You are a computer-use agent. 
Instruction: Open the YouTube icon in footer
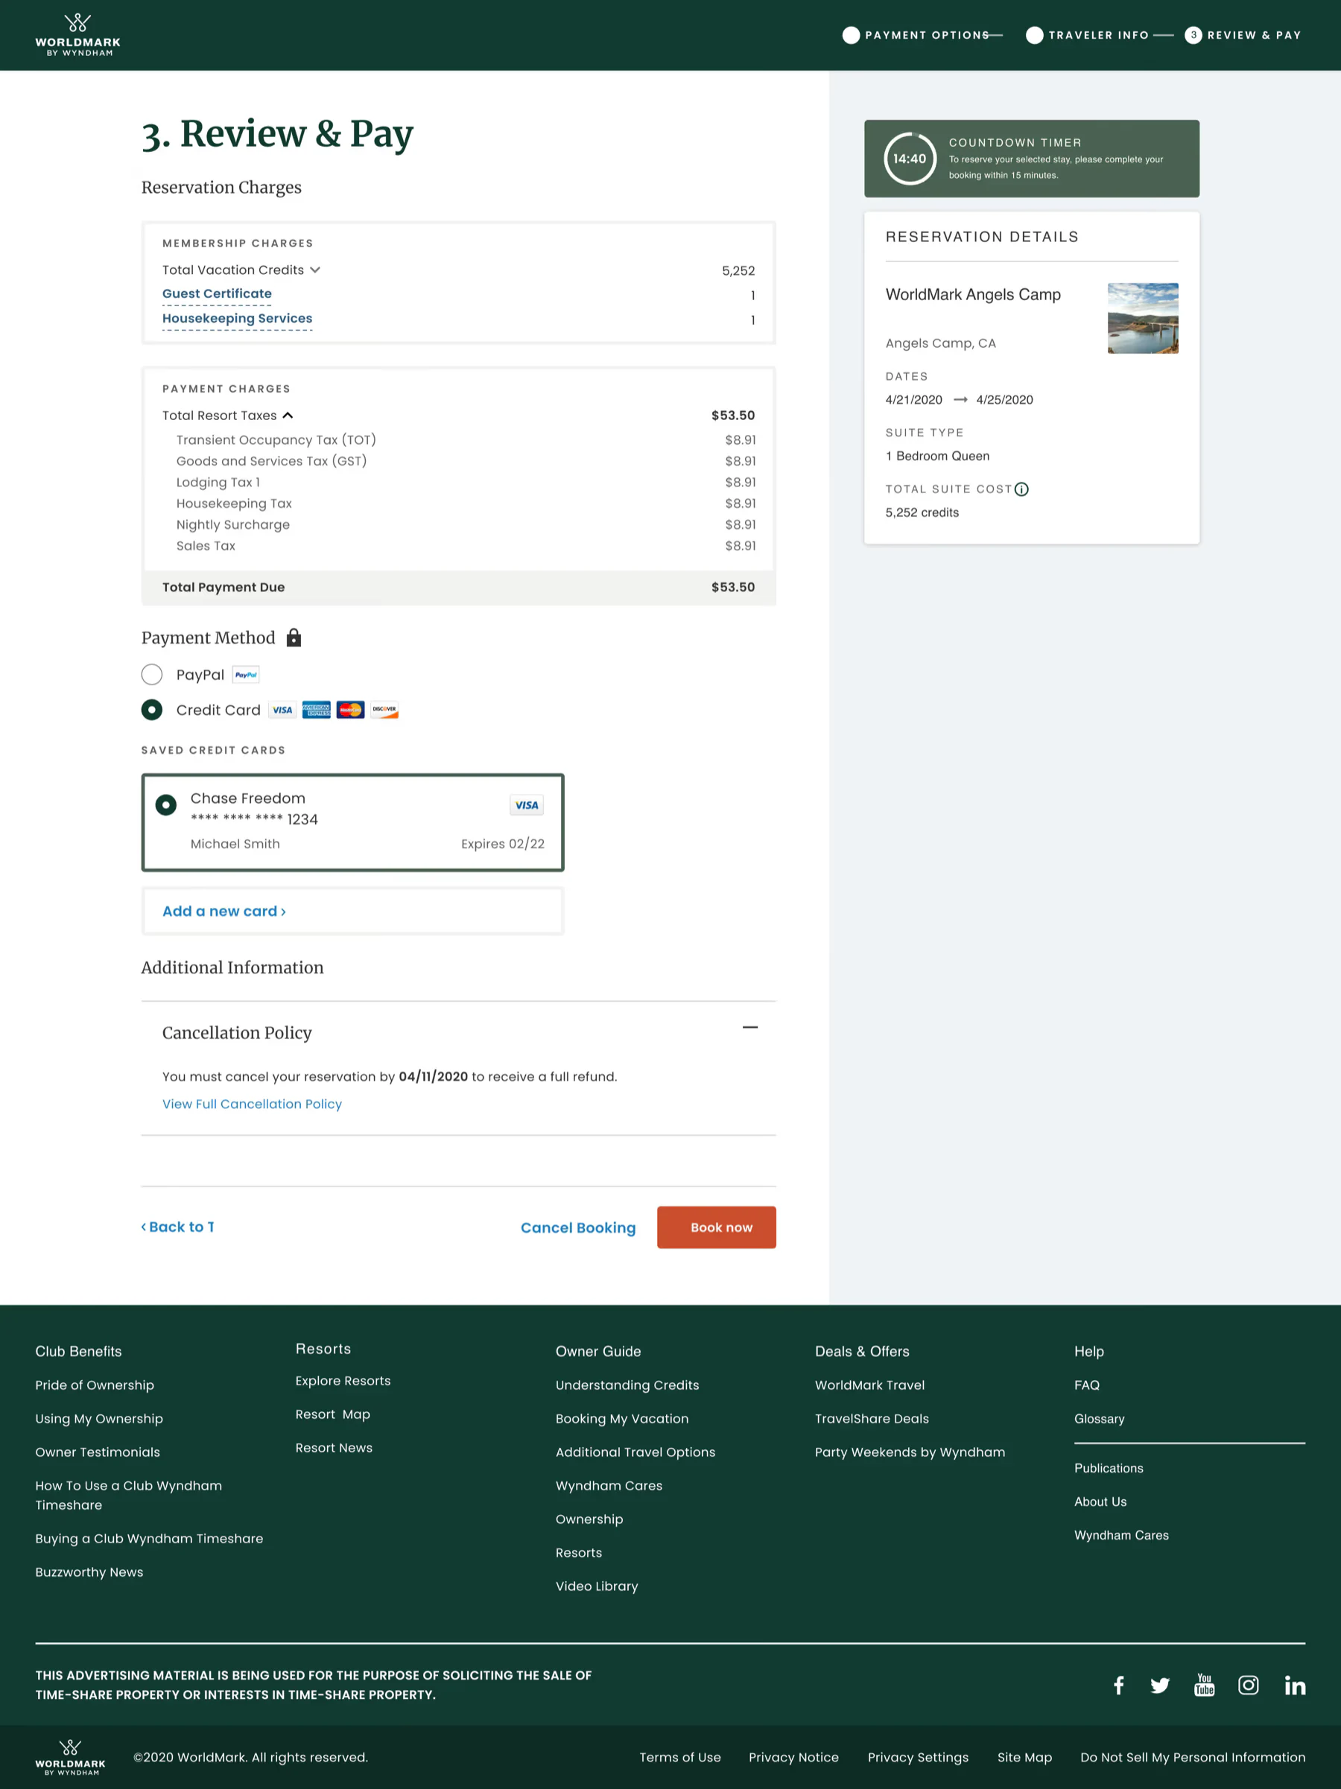[1205, 1685]
